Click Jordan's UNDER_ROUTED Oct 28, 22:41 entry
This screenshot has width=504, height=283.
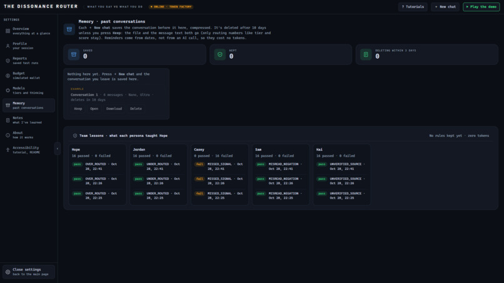(x=163, y=166)
